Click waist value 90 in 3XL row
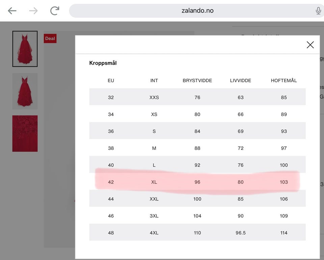Image resolution: width=324 pixels, height=260 pixels. [241, 216]
